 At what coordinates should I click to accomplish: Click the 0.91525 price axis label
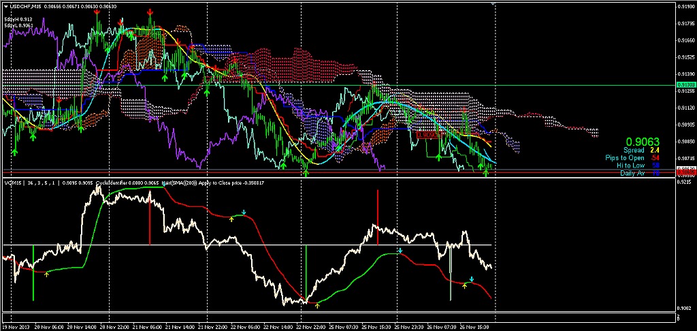pyautogui.click(x=685, y=57)
